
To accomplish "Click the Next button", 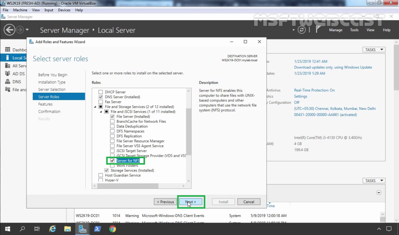I will pyautogui.click(x=191, y=202).
